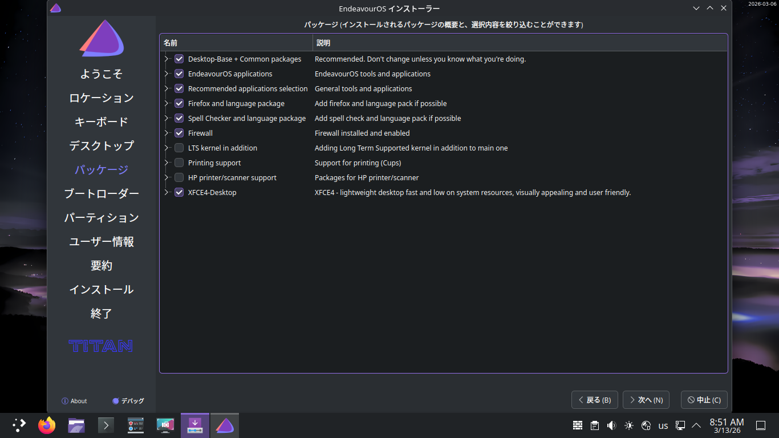779x438 pixels.
Task: Expand the XFCE4-Desktop package group
Action: point(167,192)
